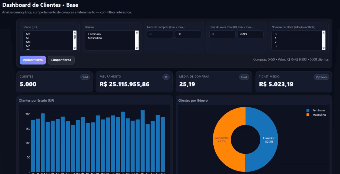Select AL in the Estado (UF) list
Screen dimensions: 340x174
pyautogui.click(x=48, y=38)
